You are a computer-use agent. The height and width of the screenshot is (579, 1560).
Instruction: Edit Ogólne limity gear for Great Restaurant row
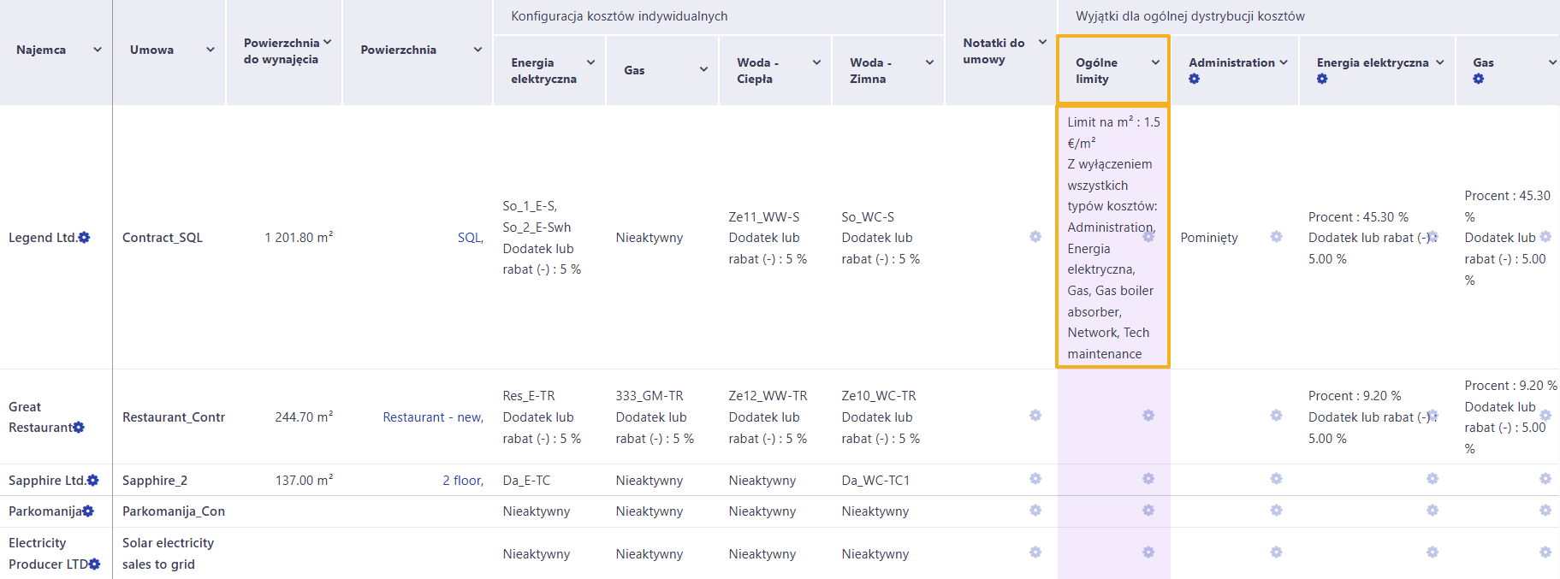[x=1148, y=416]
